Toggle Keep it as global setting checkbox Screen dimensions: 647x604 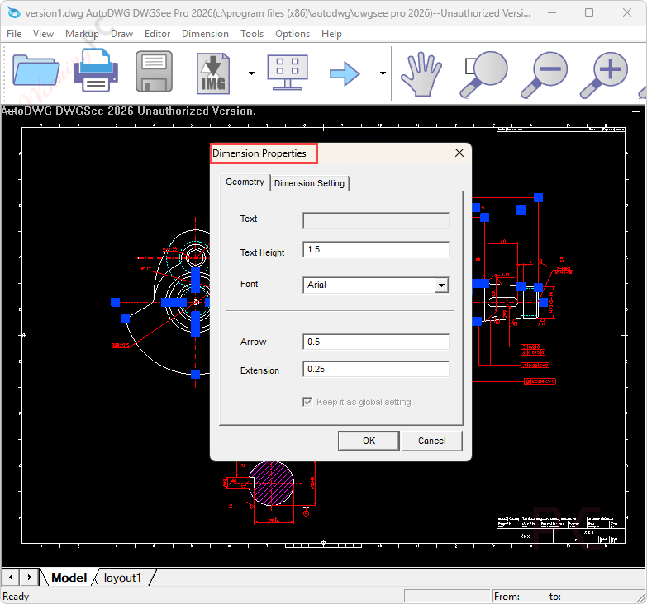point(307,402)
